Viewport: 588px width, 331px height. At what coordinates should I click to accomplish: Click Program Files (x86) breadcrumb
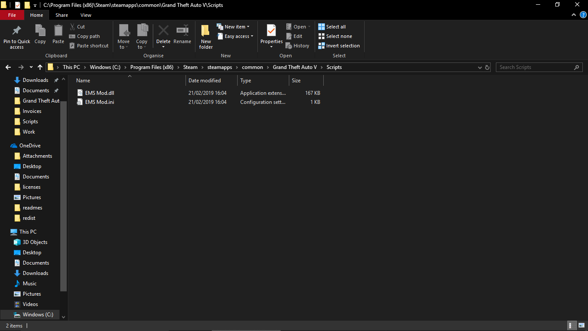click(152, 67)
